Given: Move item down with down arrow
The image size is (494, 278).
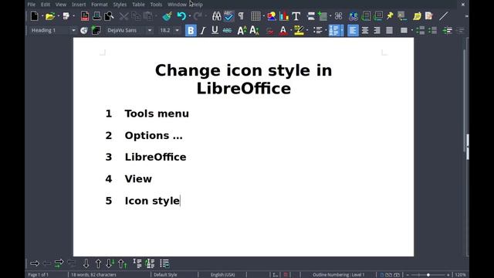Looking at the screenshot, I should [86, 263].
